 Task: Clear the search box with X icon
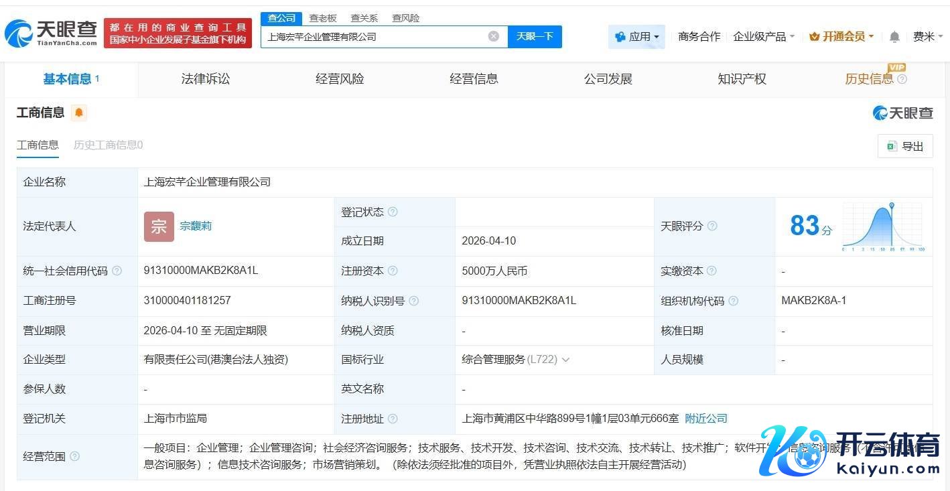point(494,36)
